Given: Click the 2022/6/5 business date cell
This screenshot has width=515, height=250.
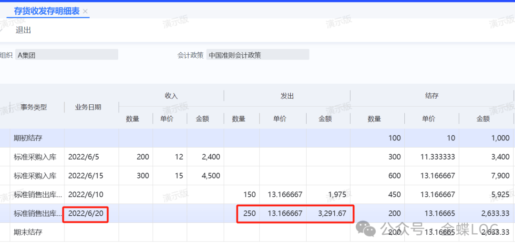Looking at the screenshot, I should point(85,157).
